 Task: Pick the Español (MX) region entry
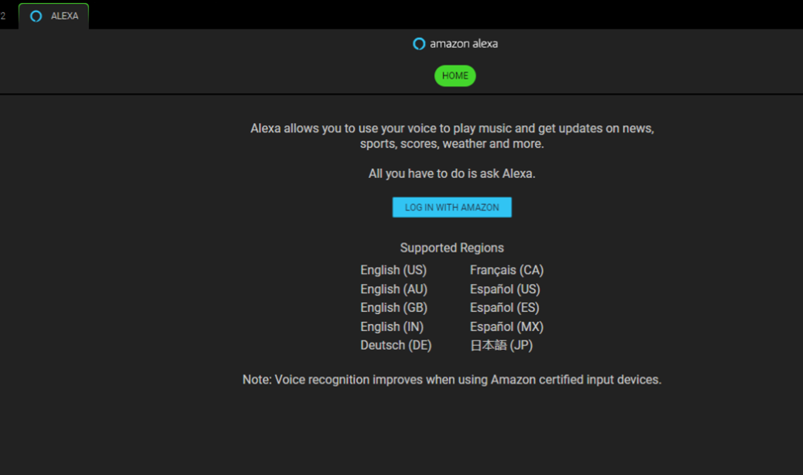point(506,326)
